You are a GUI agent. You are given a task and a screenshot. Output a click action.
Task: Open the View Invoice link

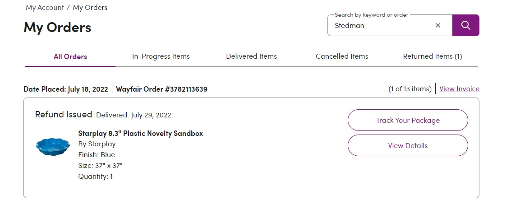pos(459,89)
